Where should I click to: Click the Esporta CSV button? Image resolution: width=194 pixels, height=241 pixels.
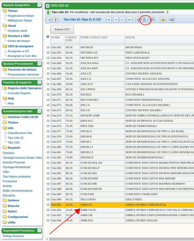(62, 29)
